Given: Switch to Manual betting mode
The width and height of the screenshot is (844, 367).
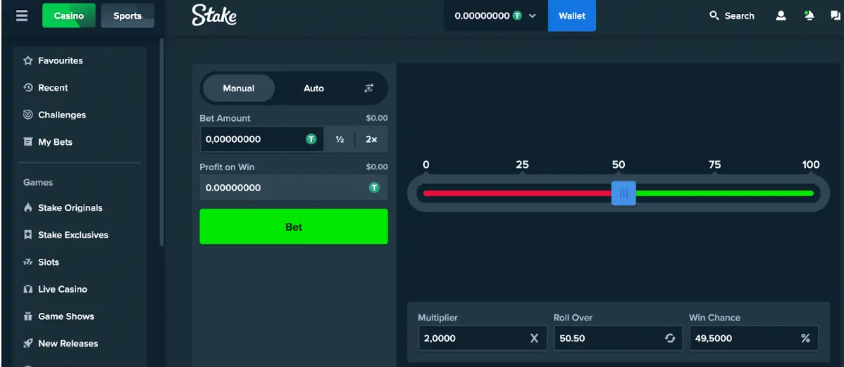Looking at the screenshot, I should click(x=239, y=89).
